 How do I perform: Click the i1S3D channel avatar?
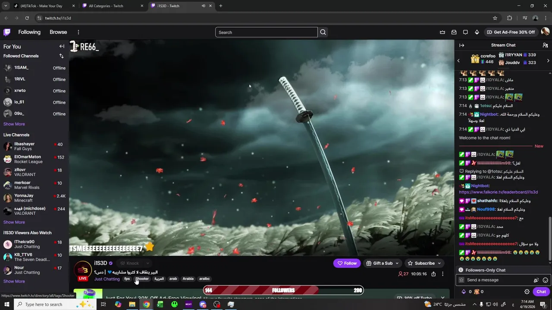(83, 270)
